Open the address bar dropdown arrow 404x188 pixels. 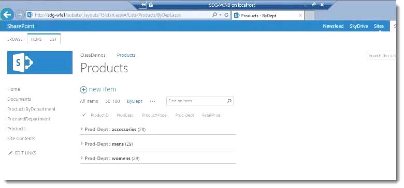(x=220, y=15)
